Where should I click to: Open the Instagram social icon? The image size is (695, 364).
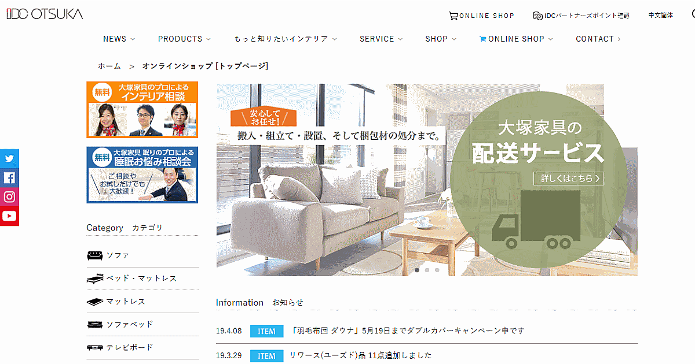coord(9,197)
